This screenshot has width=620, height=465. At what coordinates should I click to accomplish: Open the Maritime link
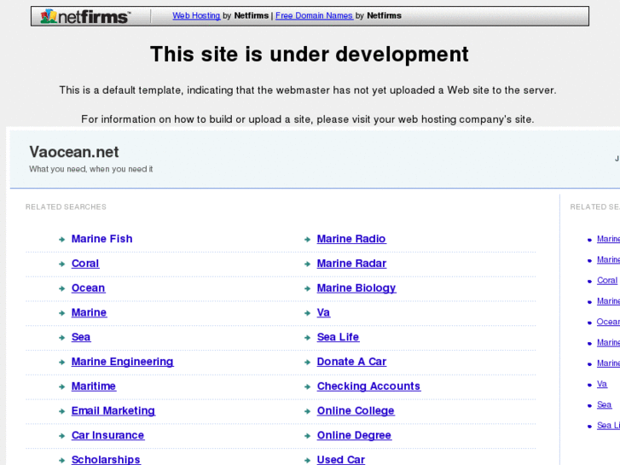[94, 386]
